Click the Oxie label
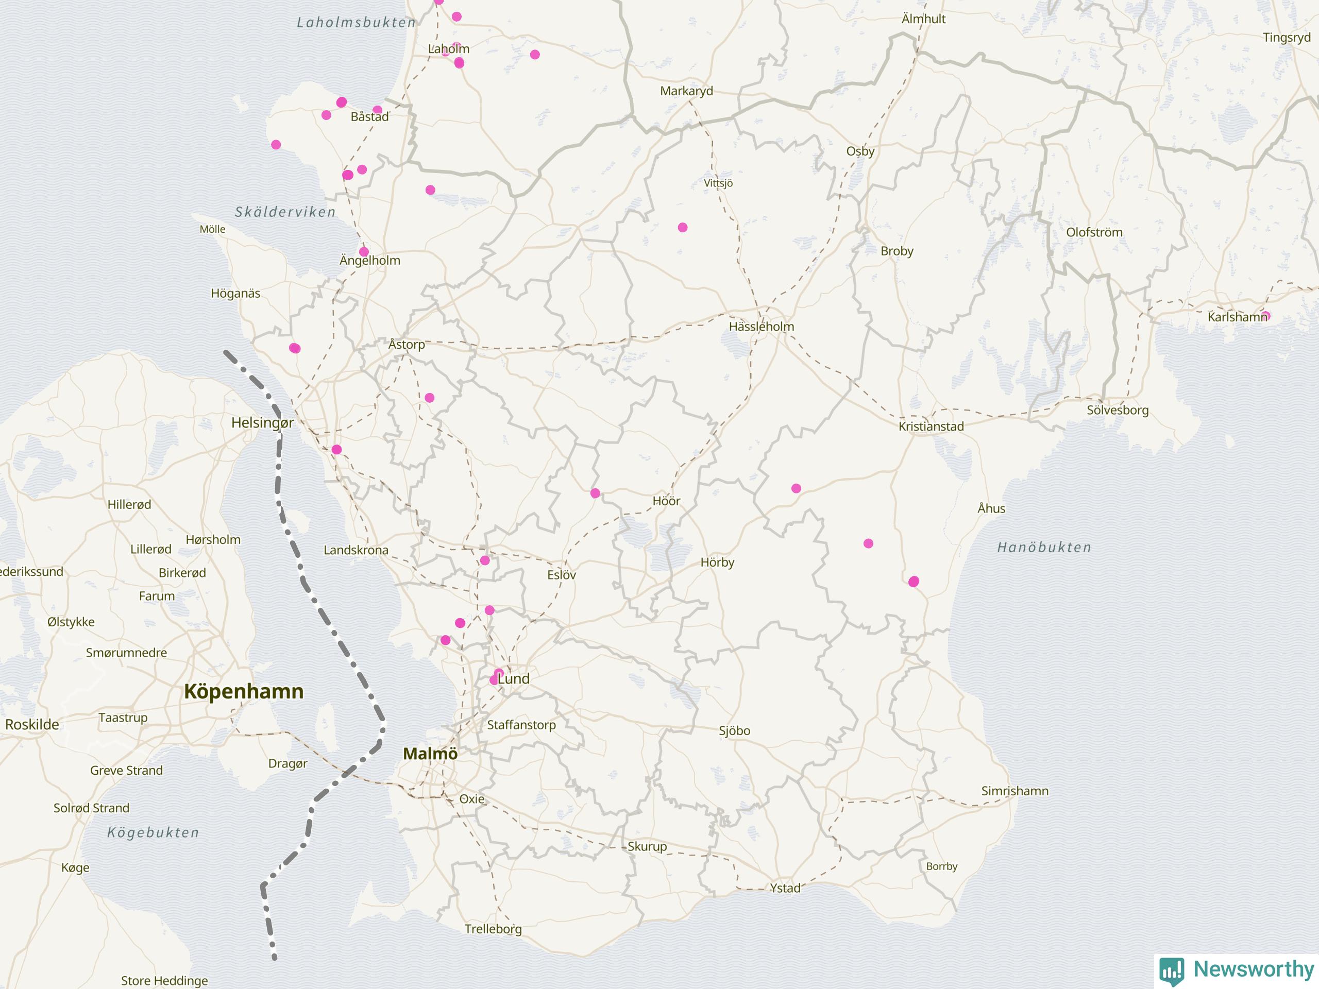This screenshot has height=989, width=1319. [x=471, y=799]
